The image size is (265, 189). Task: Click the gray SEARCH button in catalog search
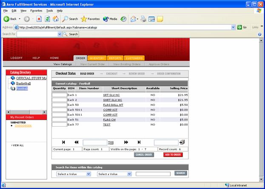(x=181, y=173)
